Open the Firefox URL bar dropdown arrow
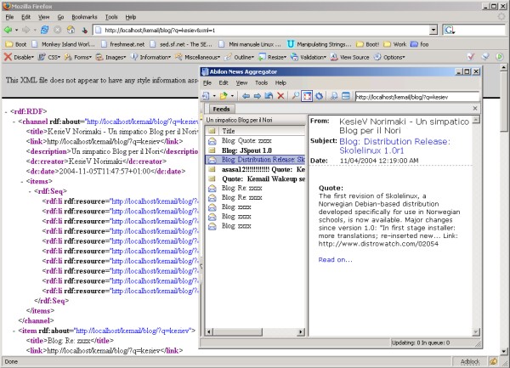 click(x=433, y=31)
